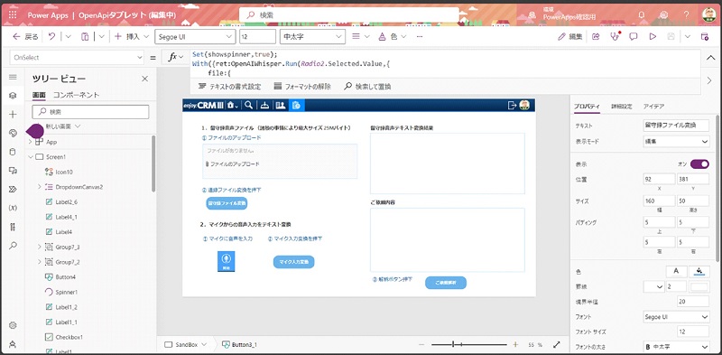Open the insert plus icon in rail
Screen dimensions: 722x355
[x=13, y=115]
